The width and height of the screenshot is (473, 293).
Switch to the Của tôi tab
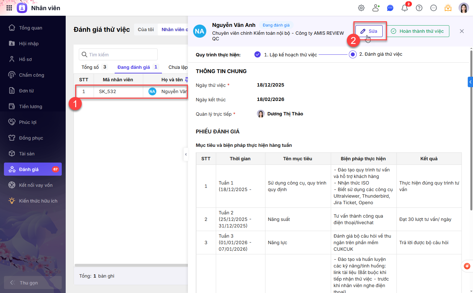point(146,29)
